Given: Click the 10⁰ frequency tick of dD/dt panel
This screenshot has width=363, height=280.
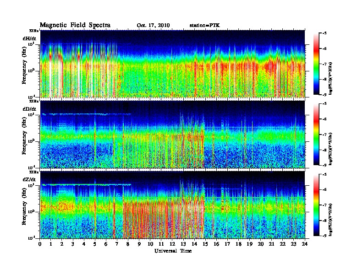Looking at the screenshot, I should coord(32,141).
